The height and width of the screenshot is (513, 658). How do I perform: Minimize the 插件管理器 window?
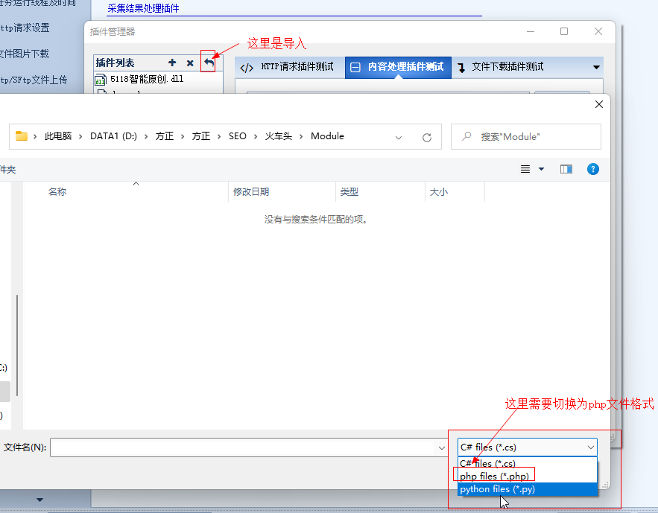click(531, 31)
